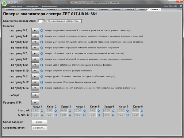Start verification by пункту 5.9 arrow button
The height and width of the screenshot is (138, 184).
pos(35,65)
